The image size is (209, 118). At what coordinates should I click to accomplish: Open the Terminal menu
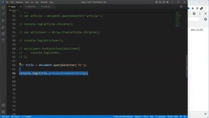tap(44, 2)
